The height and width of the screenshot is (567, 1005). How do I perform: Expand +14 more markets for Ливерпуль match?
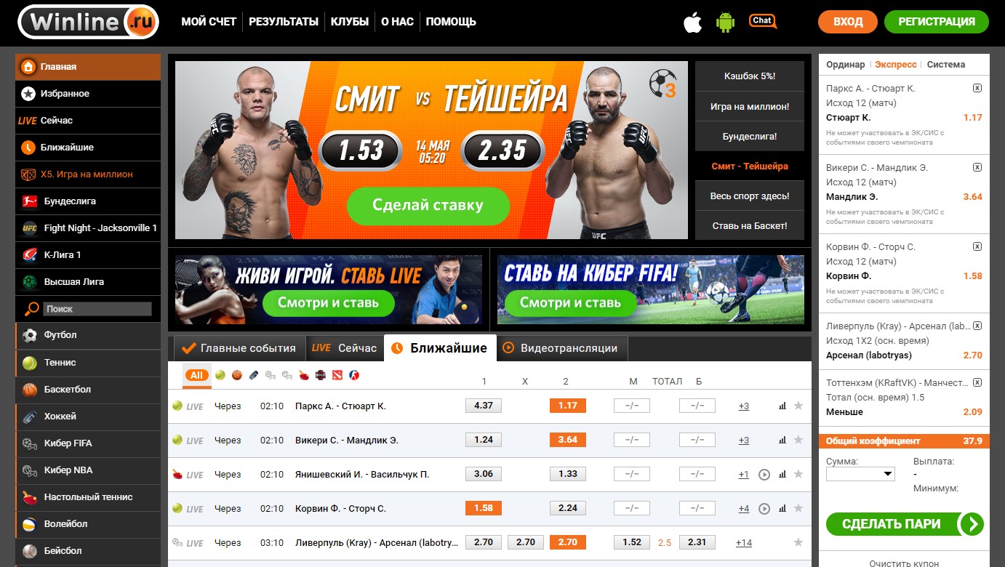[x=743, y=542]
